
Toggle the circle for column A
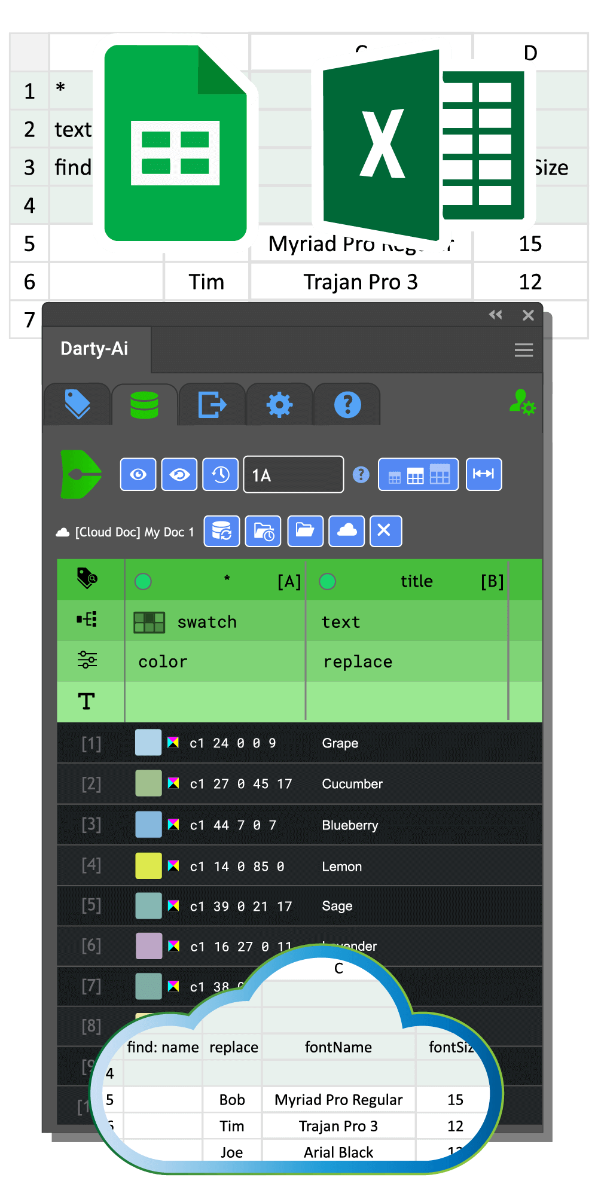pos(143,581)
